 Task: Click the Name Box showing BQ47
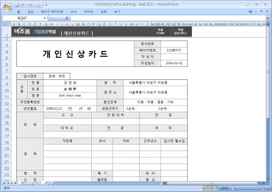22,18
